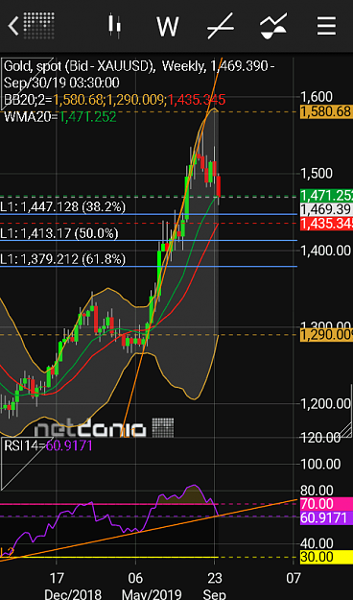Image resolution: width=353 pixels, height=600 pixels.
Task: Tap the 1,290.009 lower band price tag
Action: coord(326,334)
